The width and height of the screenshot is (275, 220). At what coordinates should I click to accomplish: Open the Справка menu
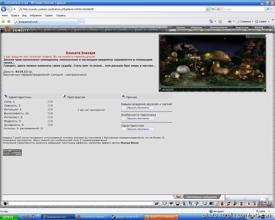pos(61,16)
